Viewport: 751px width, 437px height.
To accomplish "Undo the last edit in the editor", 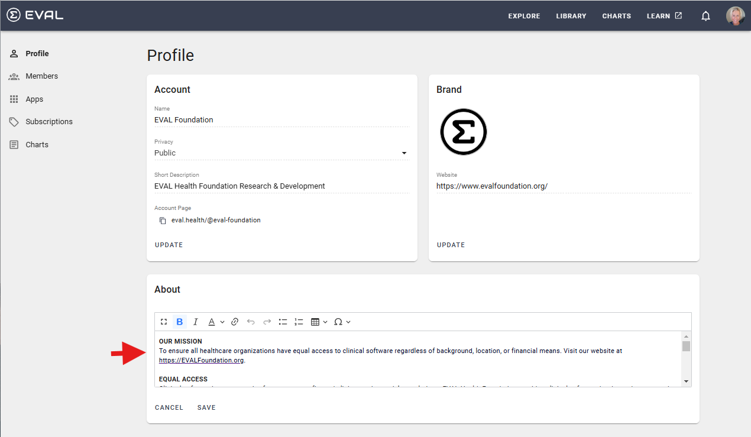I will (x=251, y=322).
